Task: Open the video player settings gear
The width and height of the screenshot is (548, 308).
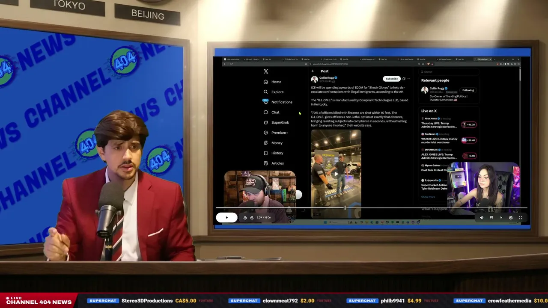Action: point(511,218)
